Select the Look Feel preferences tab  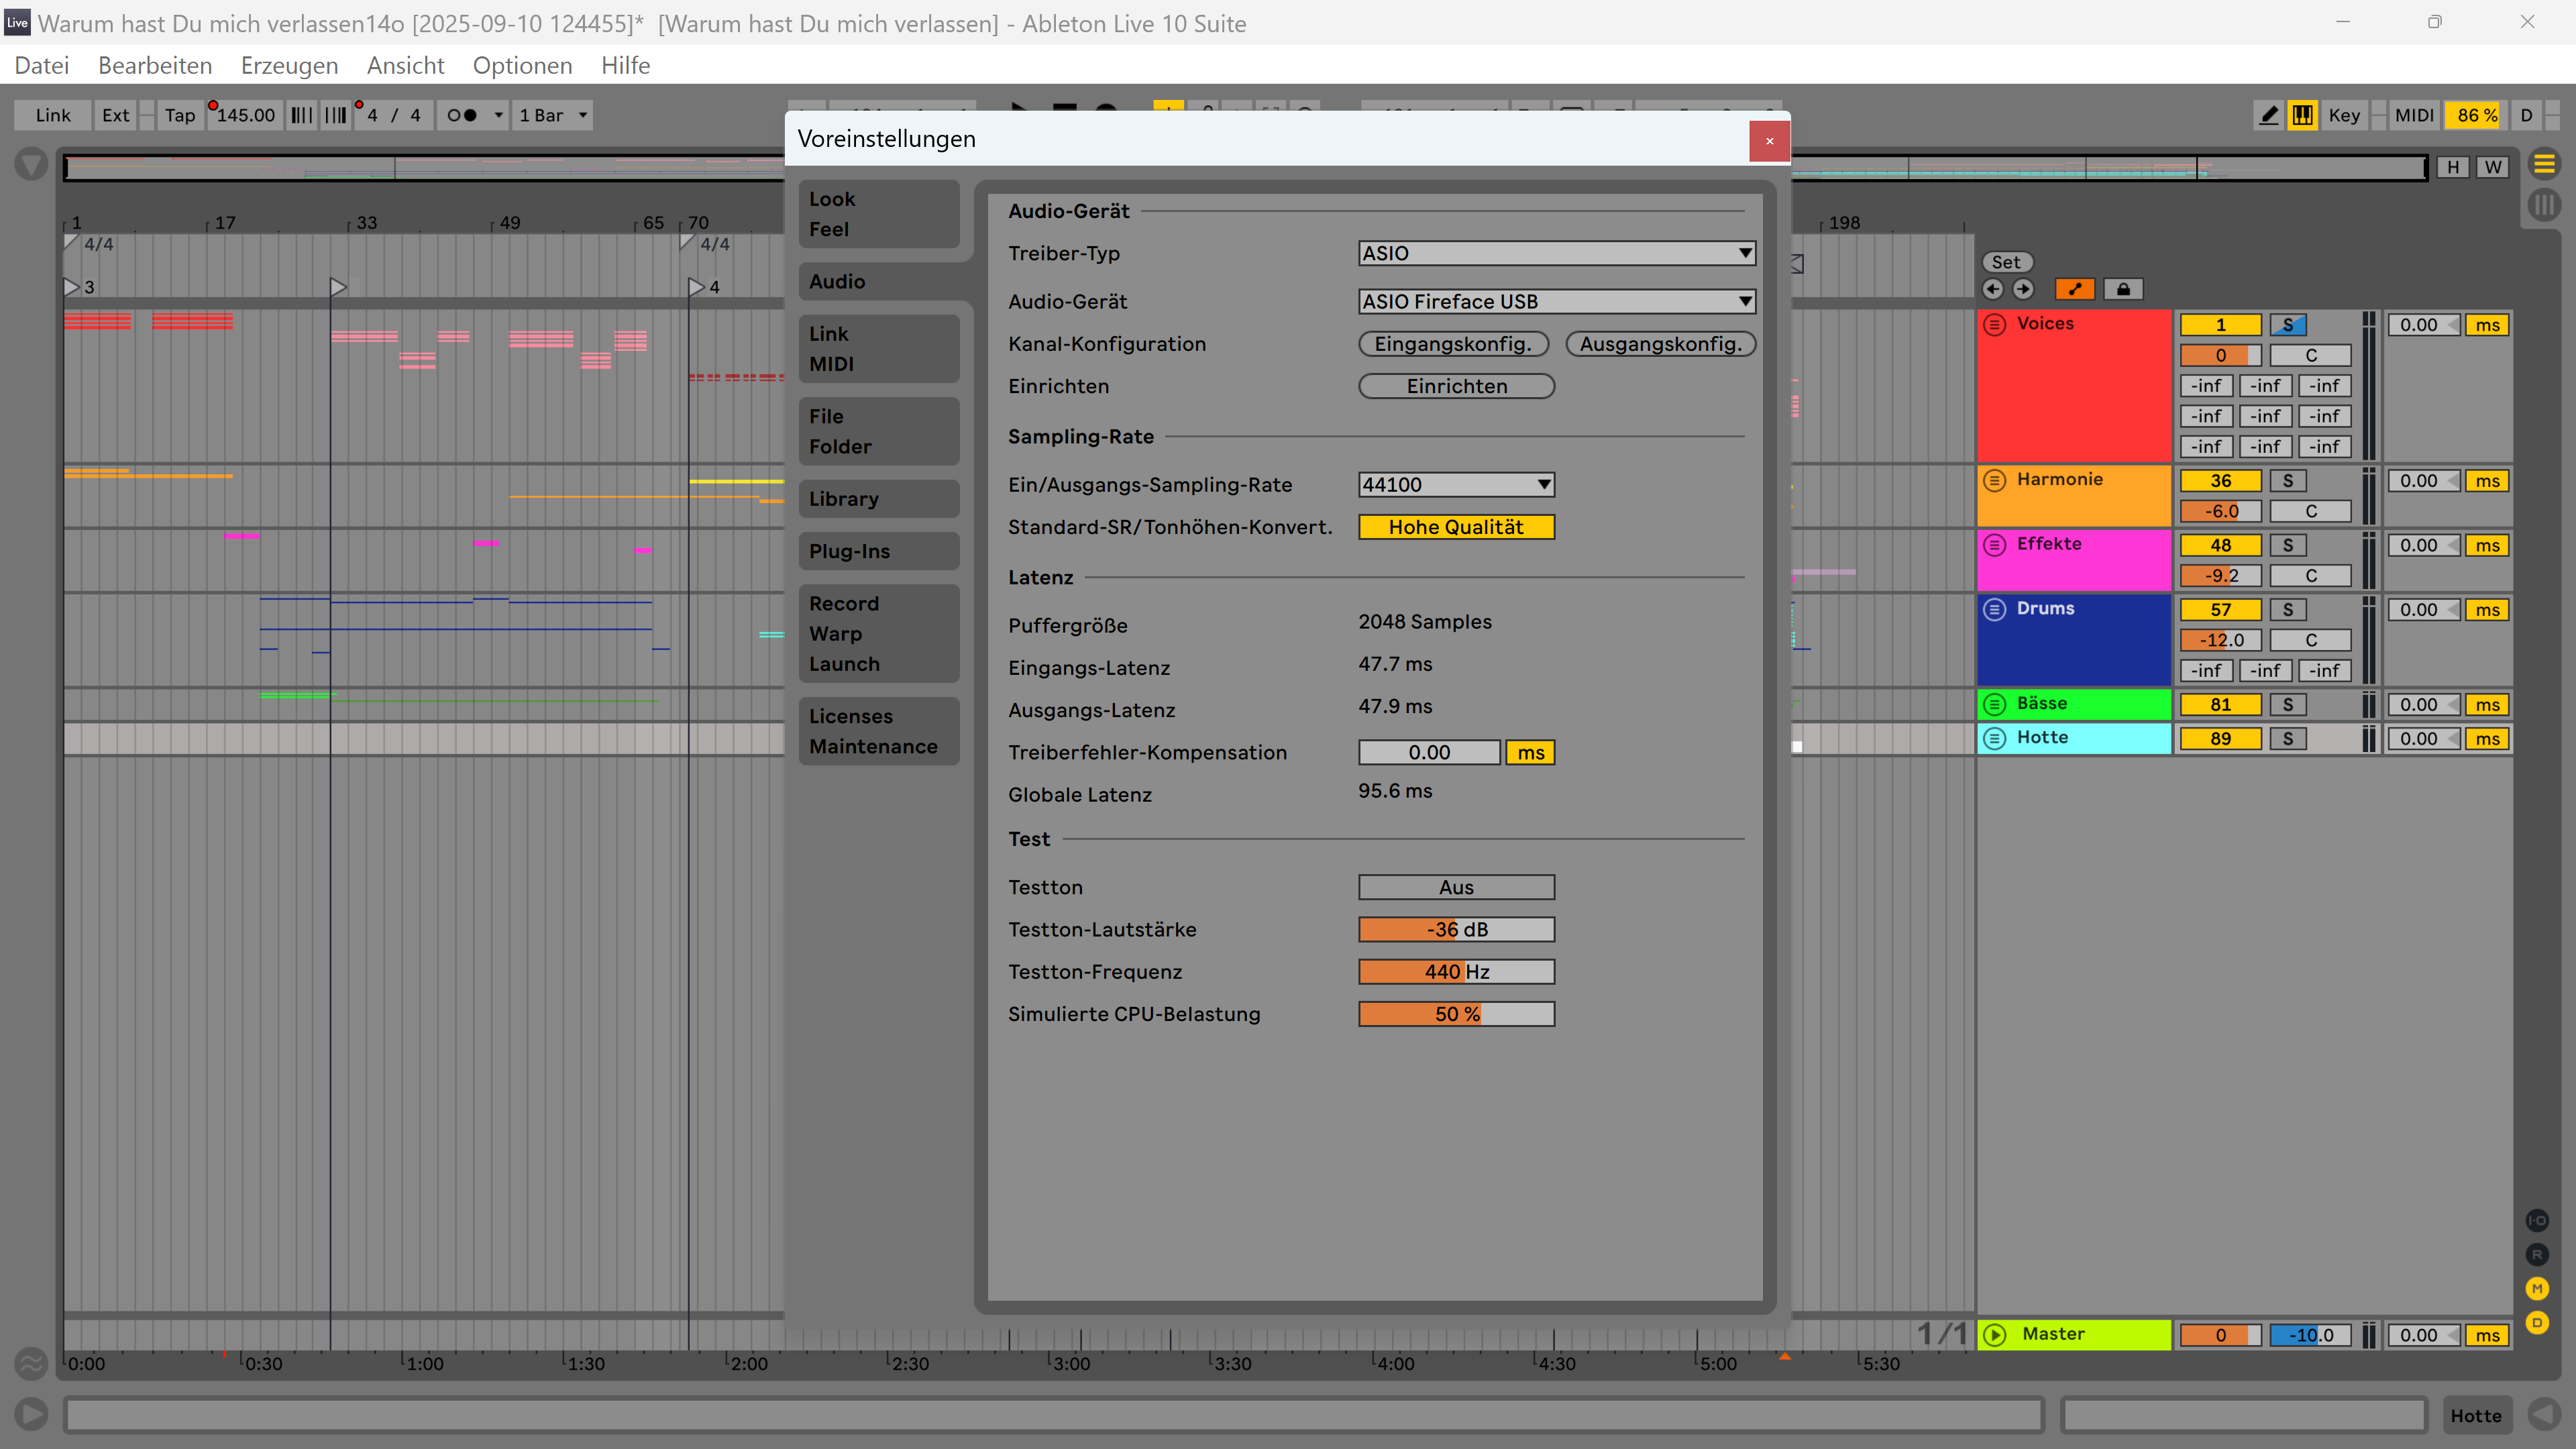(879, 214)
